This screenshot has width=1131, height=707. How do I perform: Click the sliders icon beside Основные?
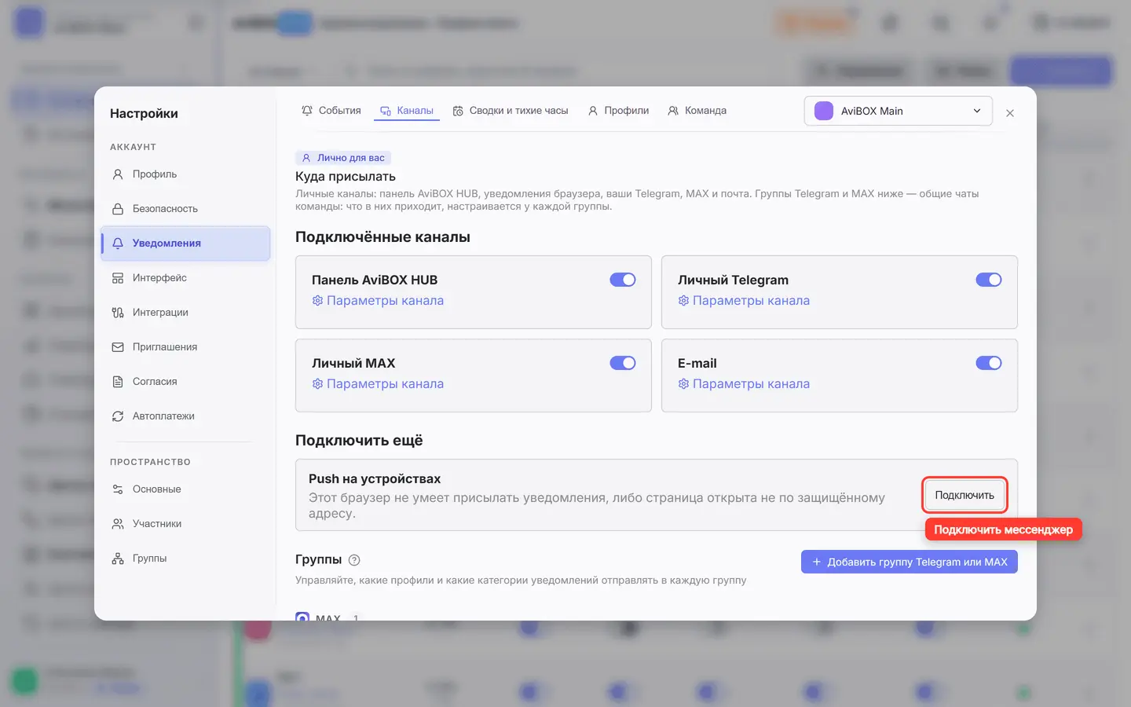click(118, 489)
